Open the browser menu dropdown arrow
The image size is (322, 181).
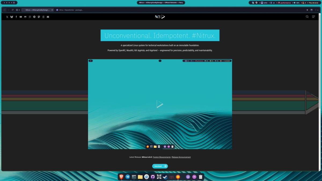click(317, 10)
